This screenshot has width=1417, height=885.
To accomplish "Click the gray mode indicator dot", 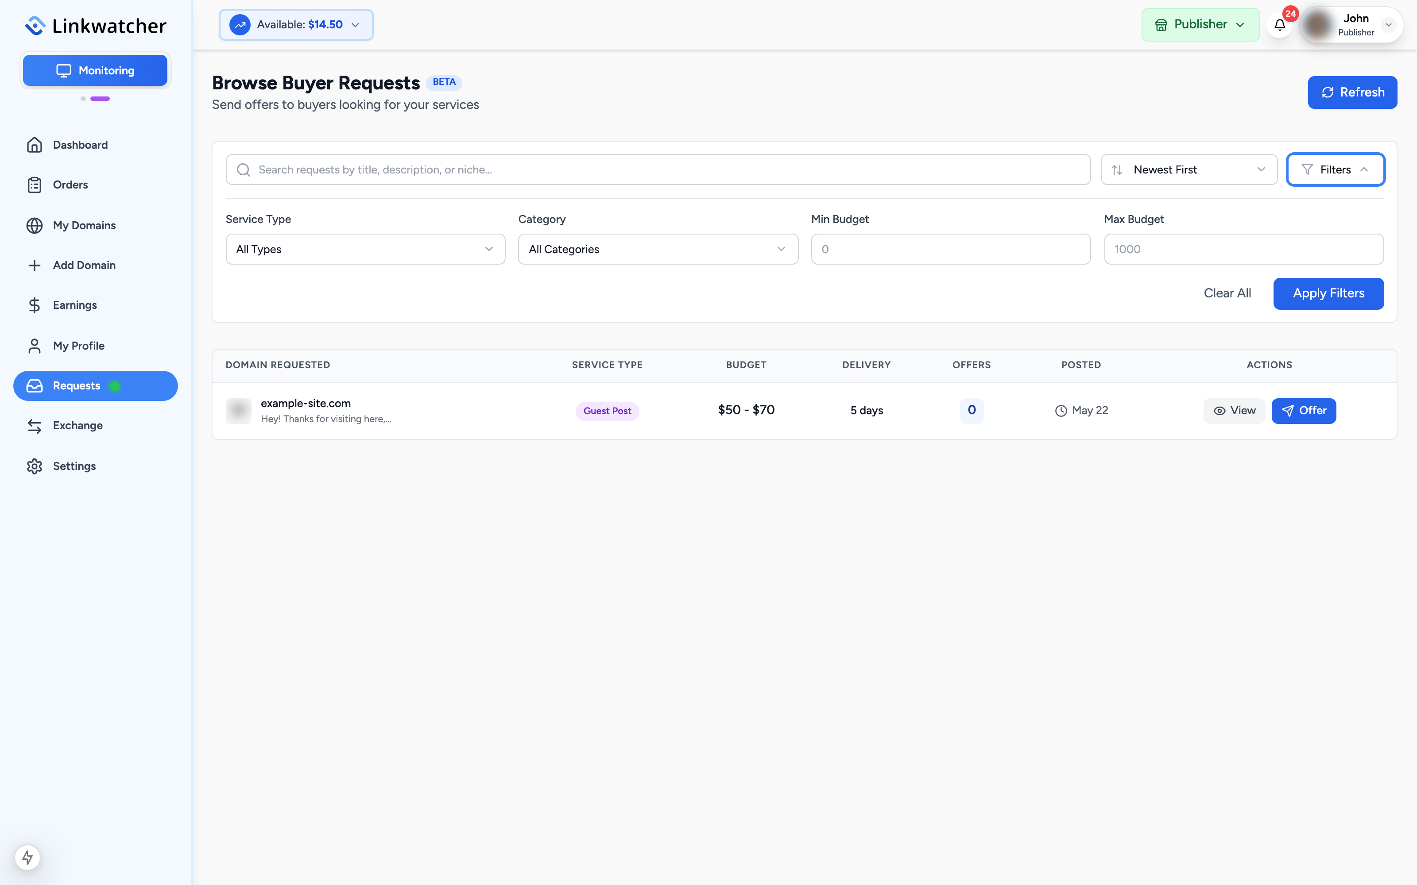I will tap(83, 99).
